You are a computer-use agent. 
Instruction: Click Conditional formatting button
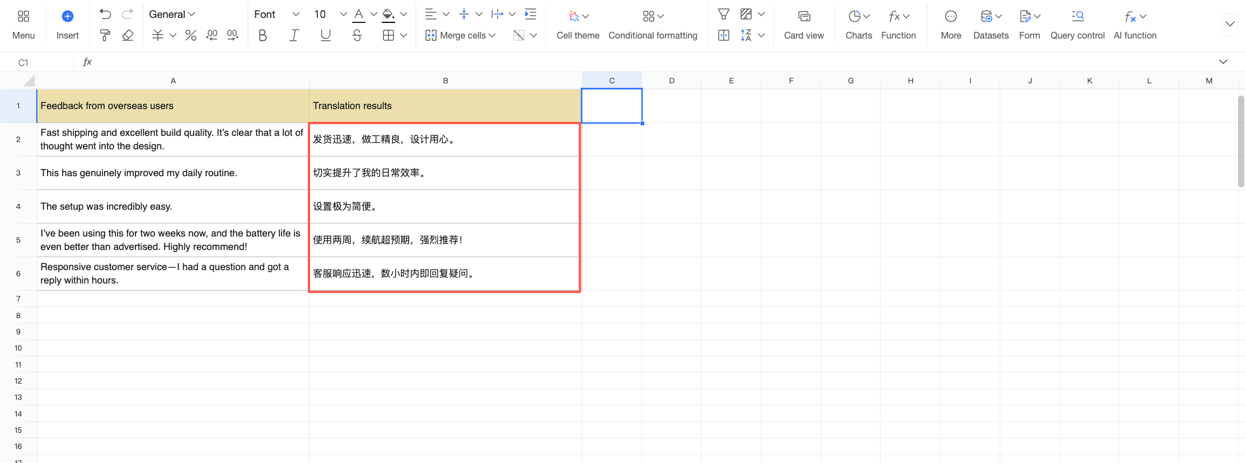(653, 25)
